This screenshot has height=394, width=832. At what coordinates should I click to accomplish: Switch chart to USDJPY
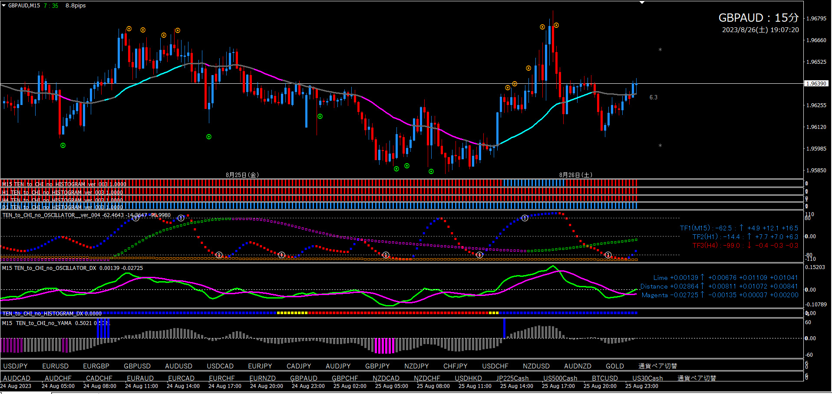pyautogui.click(x=15, y=366)
